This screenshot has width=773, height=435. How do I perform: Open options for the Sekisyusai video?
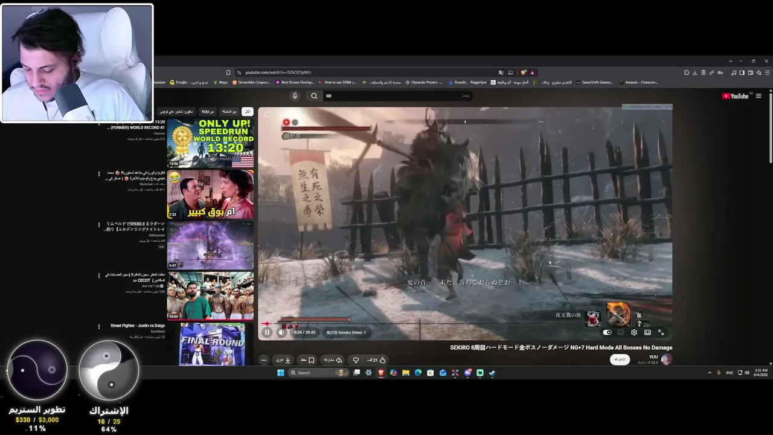click(99, 225)
